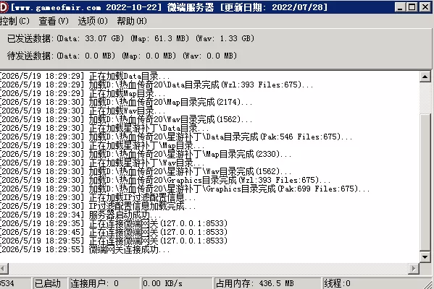The image size is (434, 289).
Task: Select log line with Wzl:393 Files:675 Data目录完成
Action: 157,85
